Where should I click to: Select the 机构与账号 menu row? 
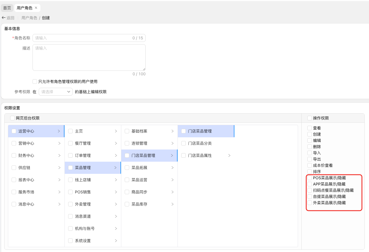93,228
